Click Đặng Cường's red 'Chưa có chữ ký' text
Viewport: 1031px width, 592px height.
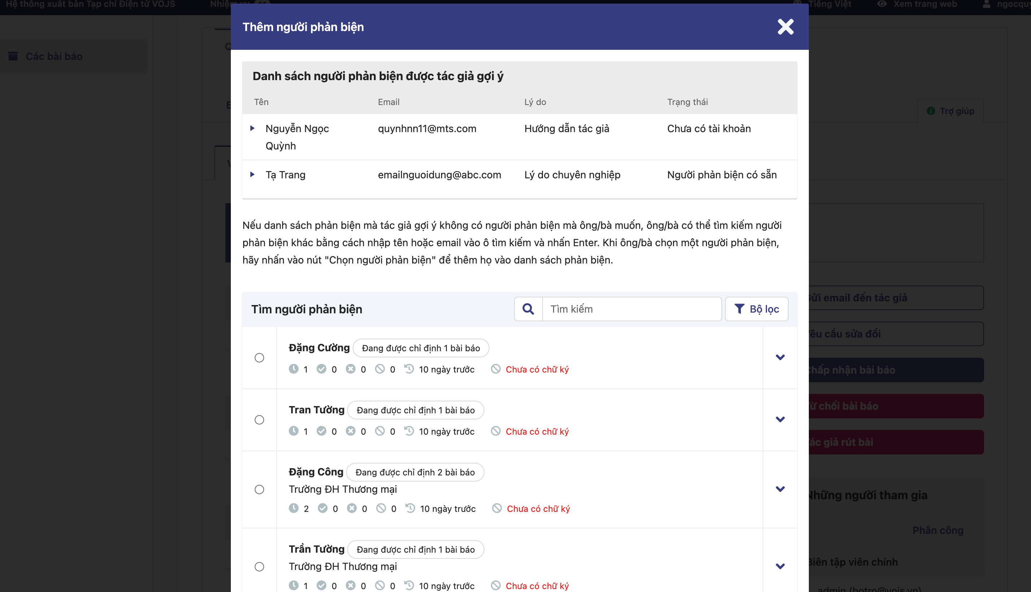click(537, 369)
